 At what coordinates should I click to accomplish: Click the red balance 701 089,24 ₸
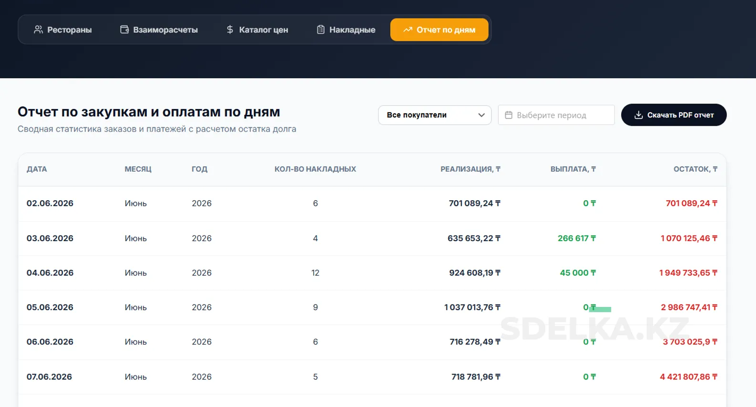pyautogui.click(x=692, y=203)
